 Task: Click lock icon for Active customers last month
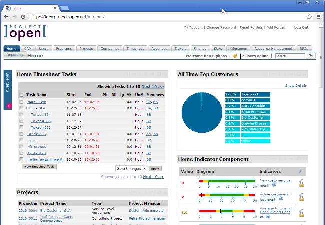click(x=301, y=197)
